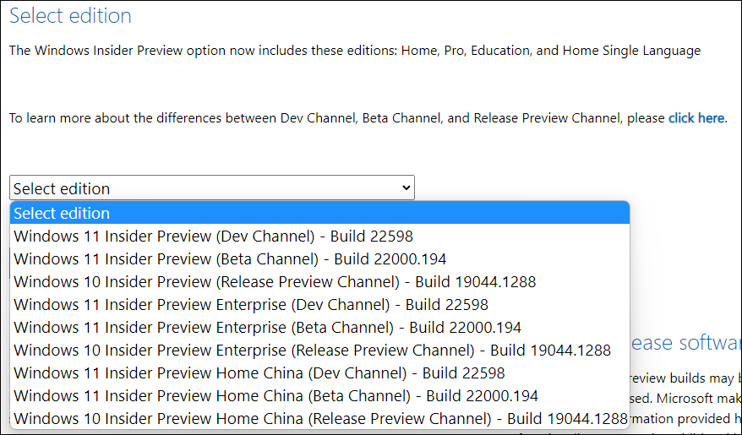This screenshot has height=435, width=742.
Task: Open the Select edition dropdown box
Action: tap(212, 188)
